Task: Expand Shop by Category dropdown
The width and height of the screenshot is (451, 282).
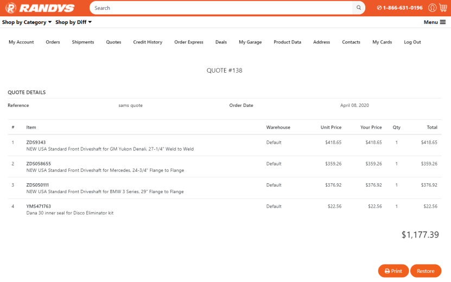Action: coord(27,22)
